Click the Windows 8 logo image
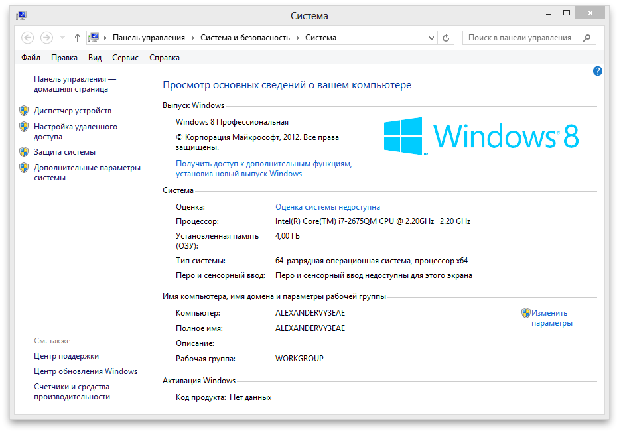Image resolution: width=619 pixels, height=433 pixels. click(x=481, y=136)
